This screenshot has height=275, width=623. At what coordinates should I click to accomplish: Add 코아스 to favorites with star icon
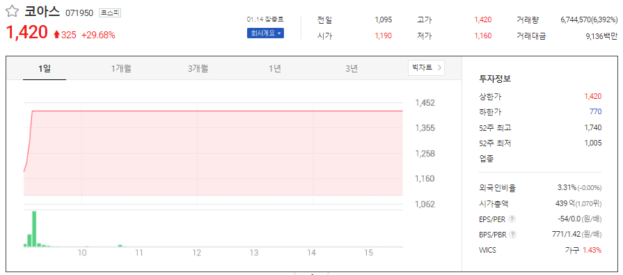point(12,12)
